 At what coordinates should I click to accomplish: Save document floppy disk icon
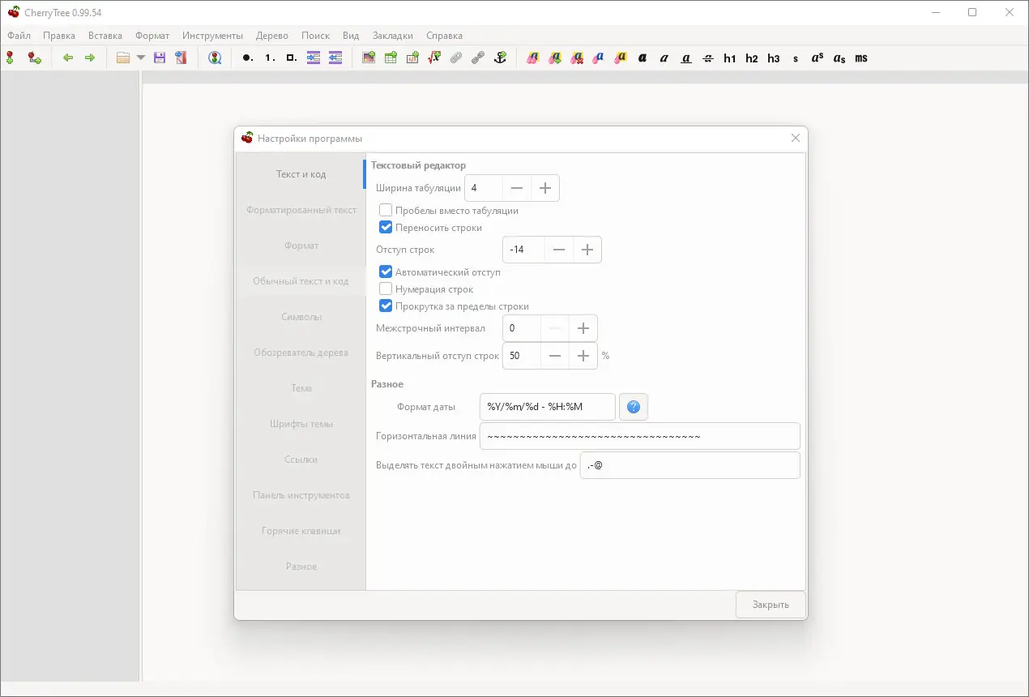[x=160, y=58]
